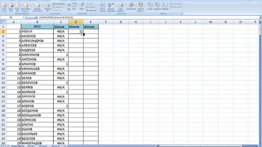Select row 7 header

3,55
